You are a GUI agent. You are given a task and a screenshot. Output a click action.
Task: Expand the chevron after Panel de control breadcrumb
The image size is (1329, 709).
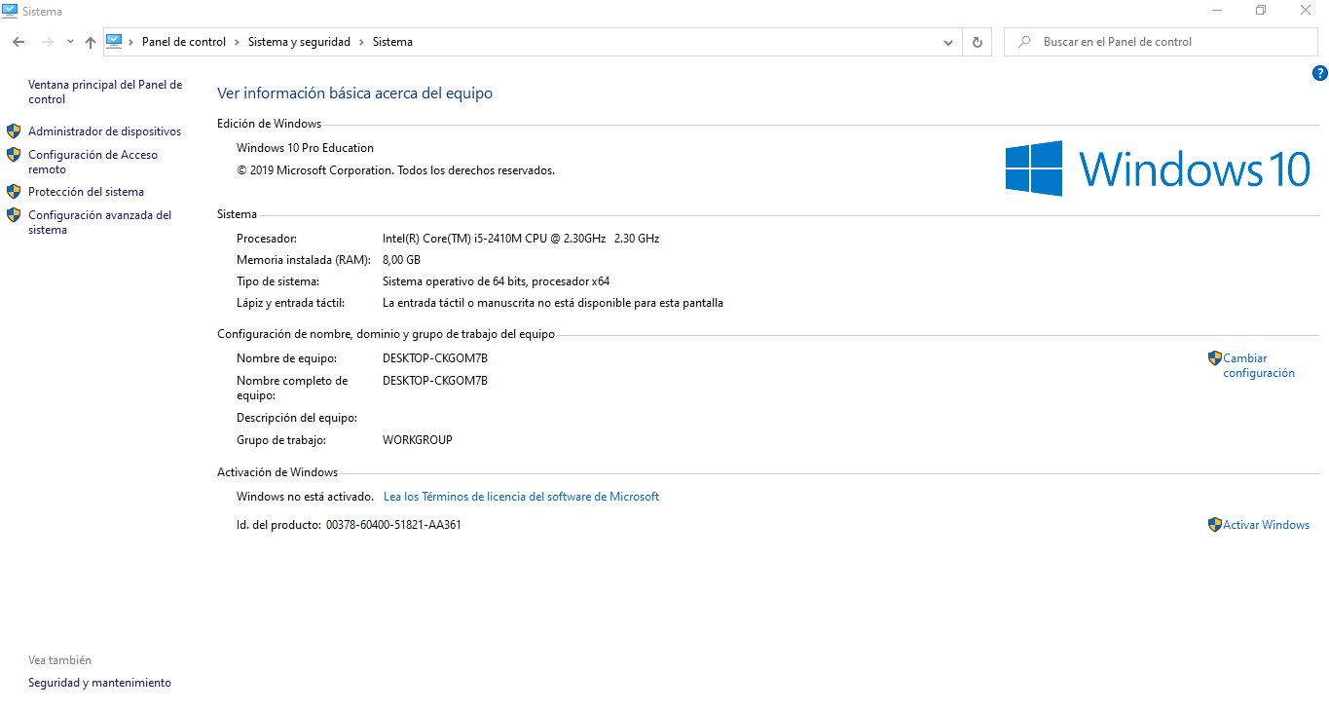(237, 42)
